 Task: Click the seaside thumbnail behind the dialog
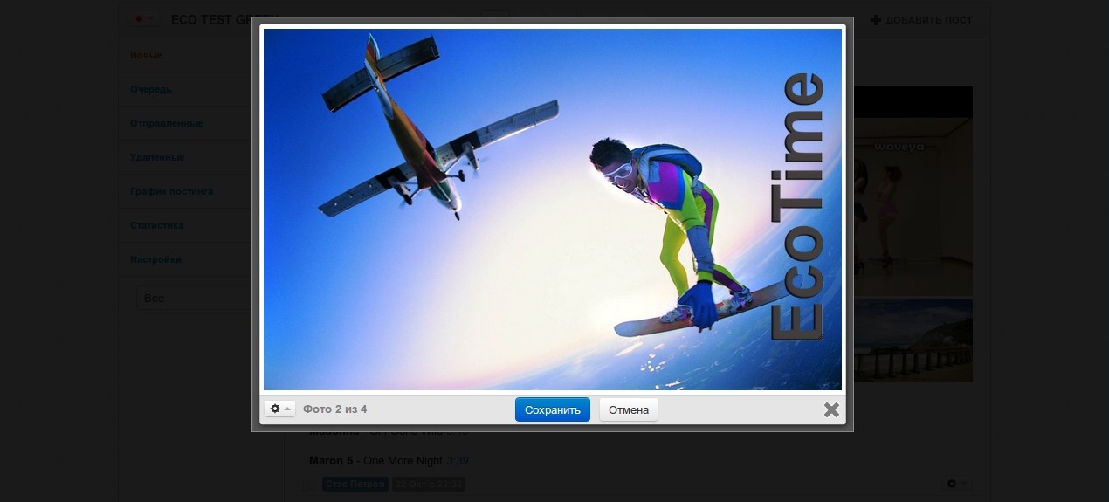[x=913, y=340]
